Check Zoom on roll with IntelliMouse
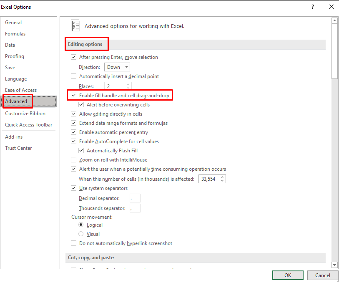 click(73, 160)
